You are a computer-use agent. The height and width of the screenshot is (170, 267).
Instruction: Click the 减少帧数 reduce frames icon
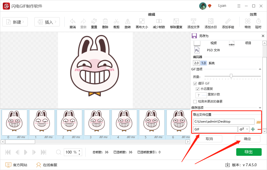click(x=159, y=21)
